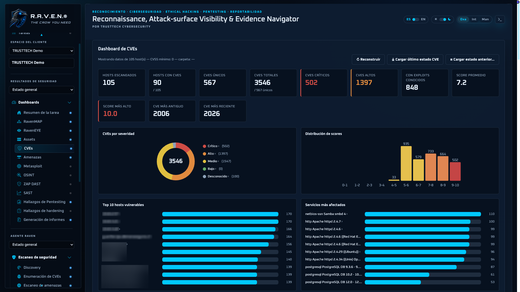This screenshot has height=292, width=520.
Task: Open the TRUSTTECH Demo client dropdown
Action: 41,51
